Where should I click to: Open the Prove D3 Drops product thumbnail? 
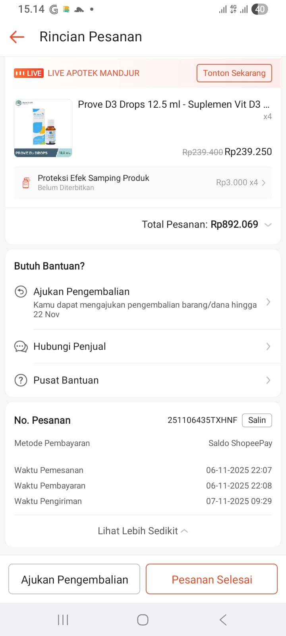click(43, 128)
